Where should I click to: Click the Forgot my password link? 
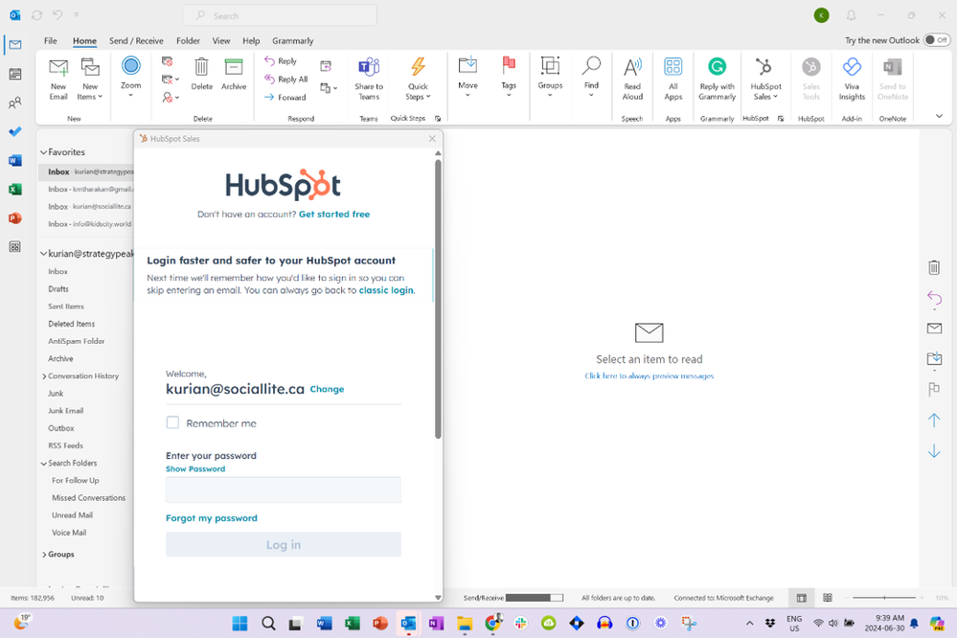tap(212, 518)
